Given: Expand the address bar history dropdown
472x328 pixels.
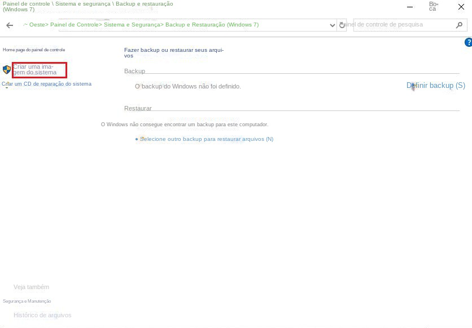Looking at the screenshot, I should click(332, 25).
